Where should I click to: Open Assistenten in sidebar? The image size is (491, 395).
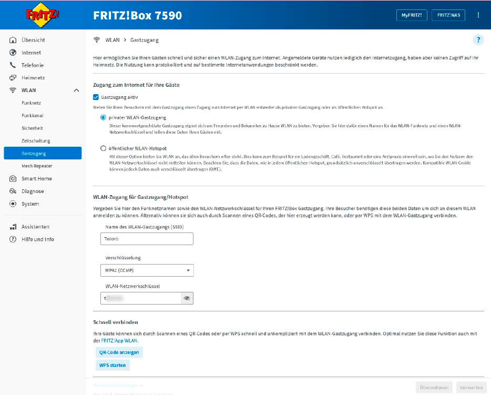coord(35,227)
